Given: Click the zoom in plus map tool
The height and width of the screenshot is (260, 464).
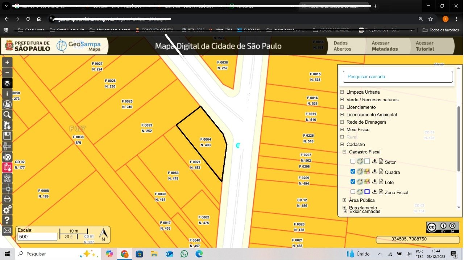Looking at the screenshot, I should (x=7, y=62).
